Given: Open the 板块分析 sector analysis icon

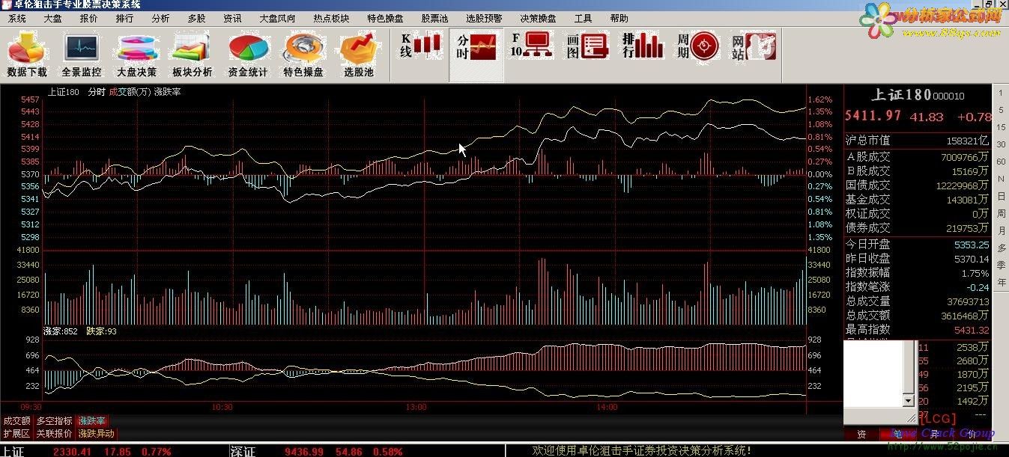Looking at the screenshot, I should click(193, 55).
